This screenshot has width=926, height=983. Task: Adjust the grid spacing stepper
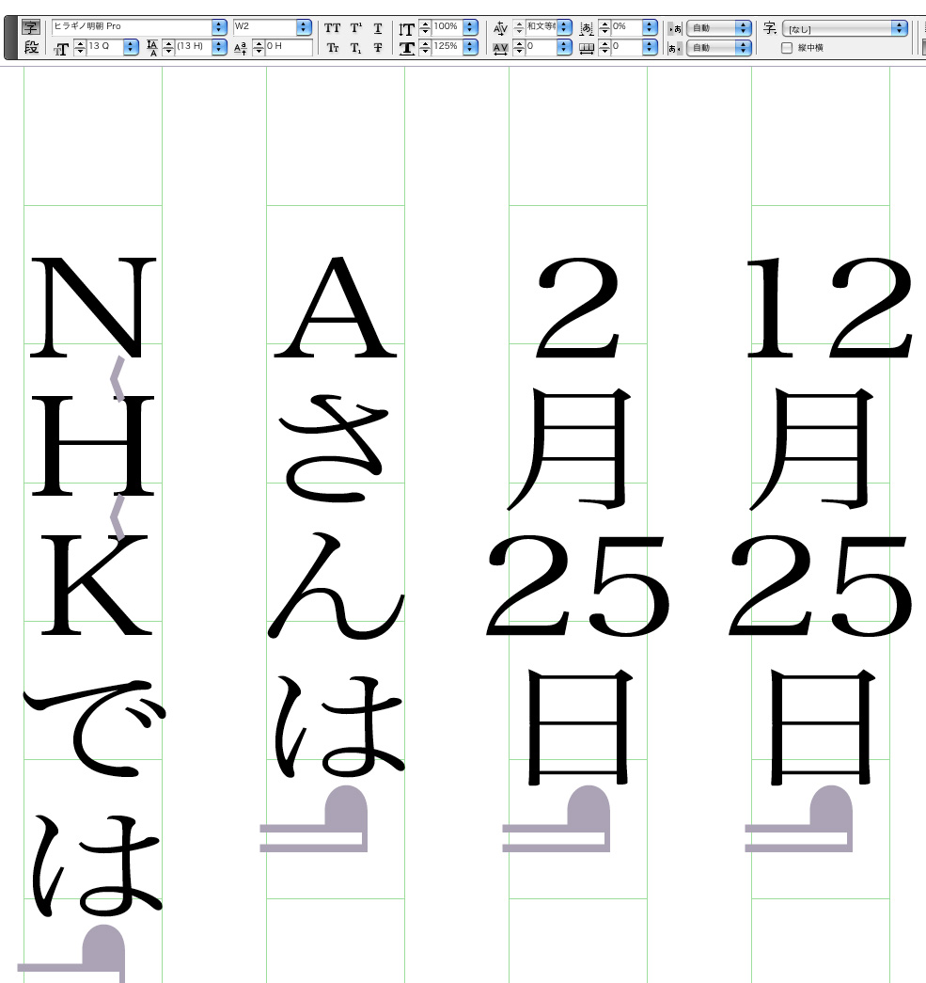coord(604,47)
